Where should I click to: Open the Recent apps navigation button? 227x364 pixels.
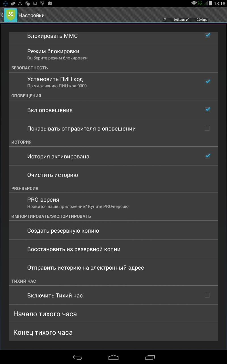150,357
